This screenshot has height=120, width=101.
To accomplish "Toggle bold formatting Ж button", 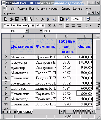I will [x=49, y=25].
